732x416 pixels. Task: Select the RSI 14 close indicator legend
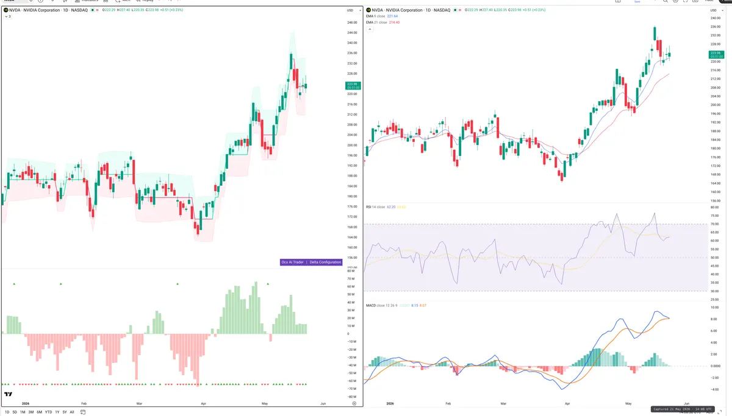[x=375, y=207]
